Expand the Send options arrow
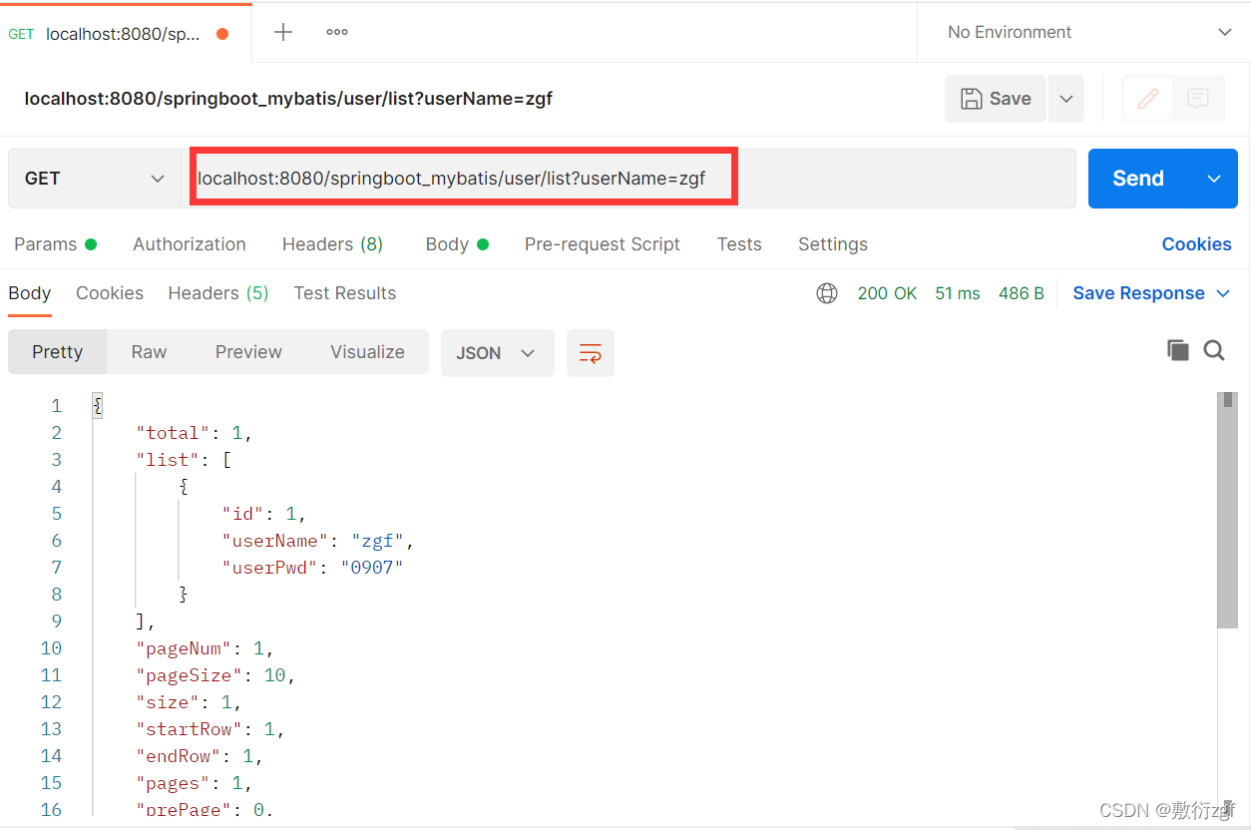 coord(1214,179)
